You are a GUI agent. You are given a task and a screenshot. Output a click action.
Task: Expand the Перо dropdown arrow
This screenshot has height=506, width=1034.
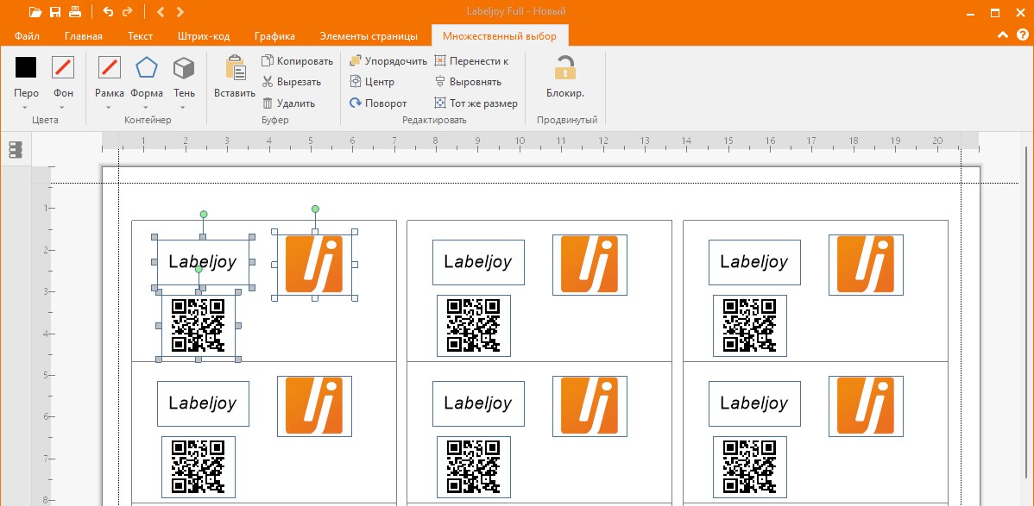pyautogui.click(x=26, y=108)
